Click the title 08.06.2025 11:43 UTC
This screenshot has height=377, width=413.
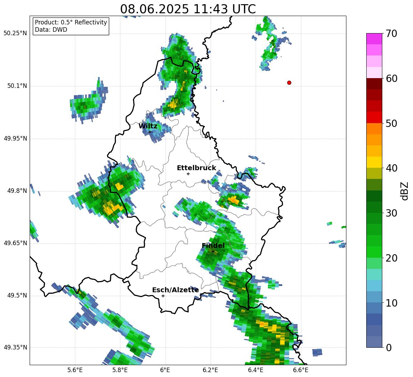(x=188, y=9)
